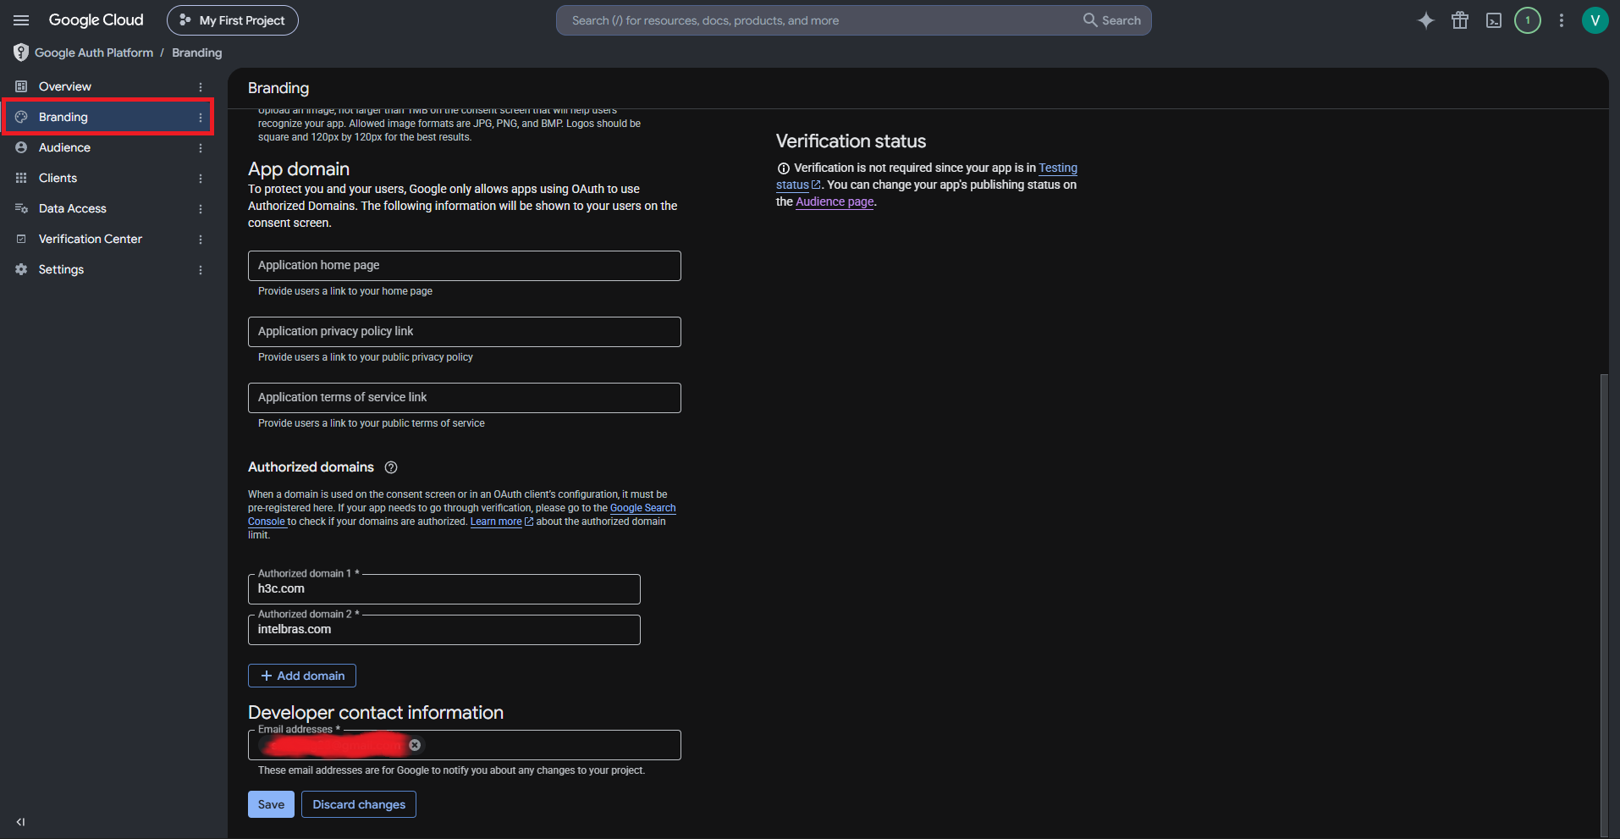Image resolution: width=1620 pixels, height=839 pixels.
Task: Click the Settings gear icon
Action: (x=21, y=269)
